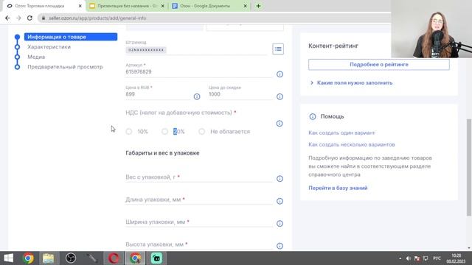The height and width of the screenshot is (265, 472).
Task: Show info for Высота упаковки field
Action: pyautogui.click(x=280, y=246)
